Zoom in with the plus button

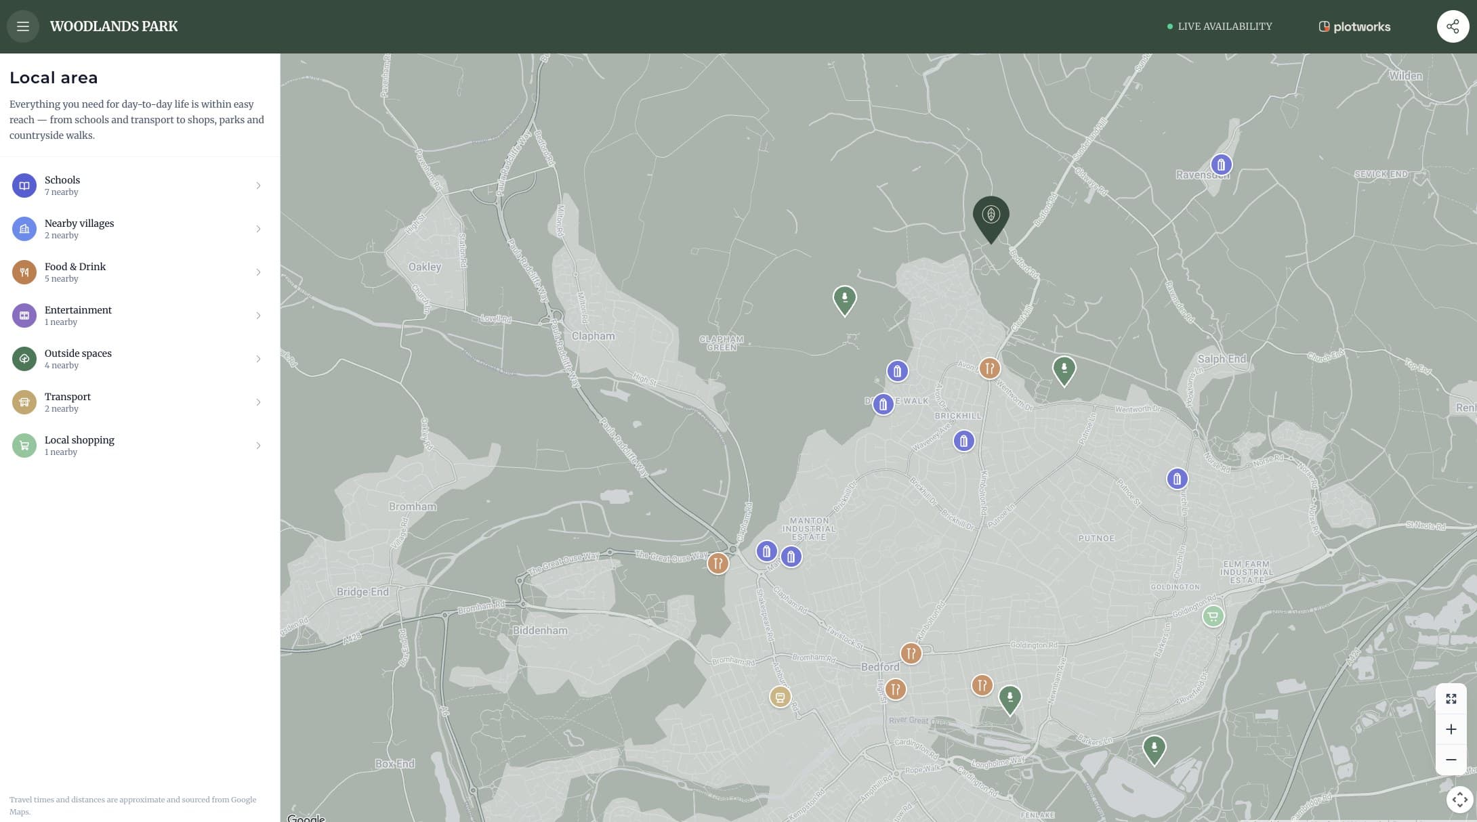[x=1451, y=729]
